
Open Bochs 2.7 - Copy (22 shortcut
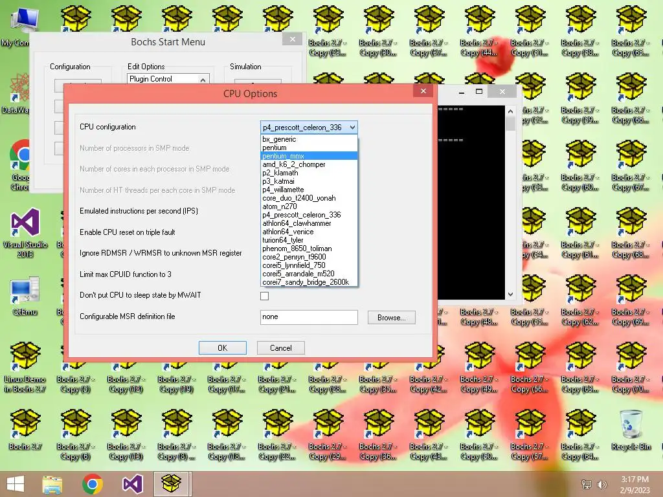[x=277, y=434]
